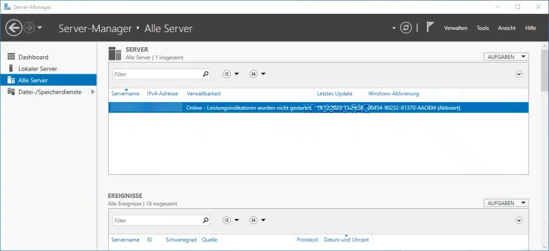The height and width of the screenshot is (251, 549).
Task: Sort Ereignisse by the ID column
Action: [x=150, y=240]
